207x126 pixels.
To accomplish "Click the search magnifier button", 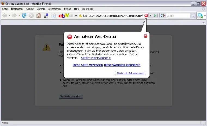I will coord(192,16).
